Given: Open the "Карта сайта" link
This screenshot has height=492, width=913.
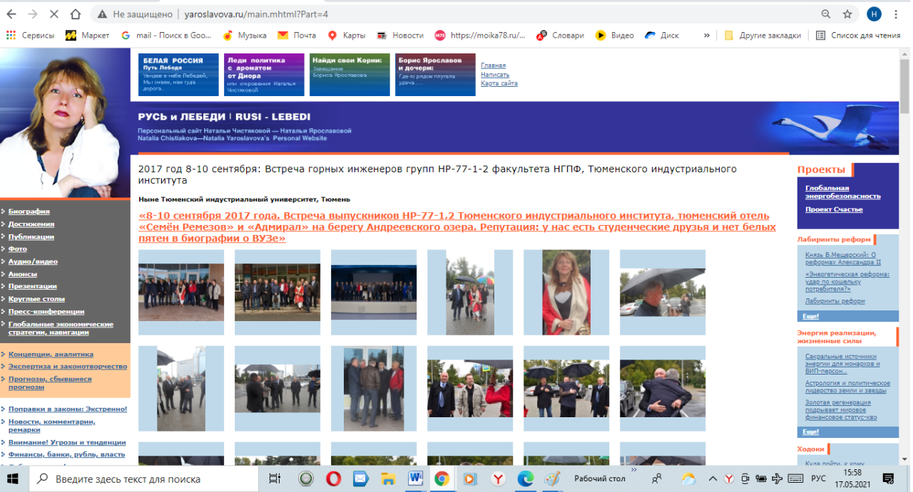Looking at the screenshot, I should 499,83.
